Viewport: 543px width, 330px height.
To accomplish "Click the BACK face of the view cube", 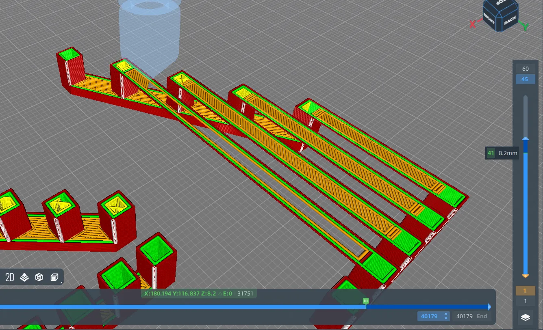I will [x=510, y=19].
